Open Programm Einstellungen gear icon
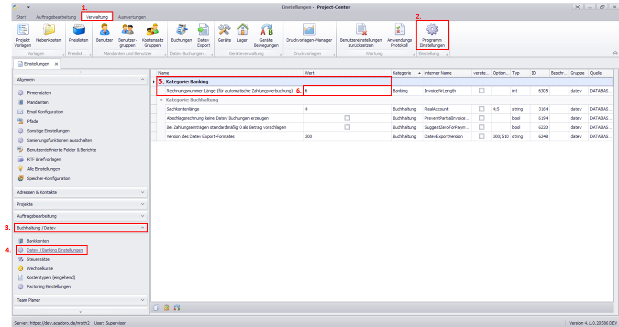 pyautogui.click(x=432, y=30)
